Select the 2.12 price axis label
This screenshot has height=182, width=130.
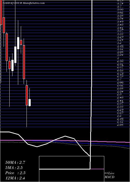pyautogui.click(x=120, y=122)
